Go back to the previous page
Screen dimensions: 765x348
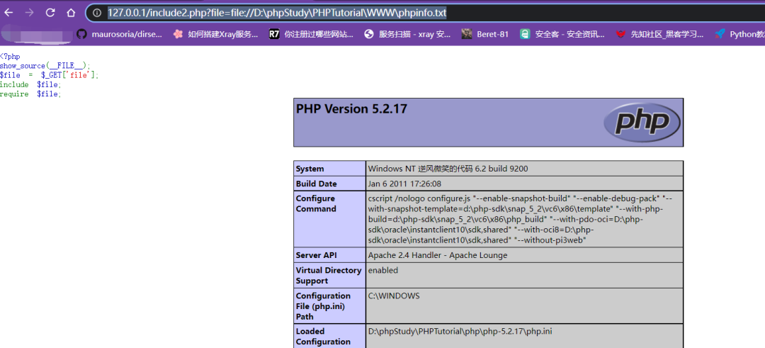[x=8, y=13]
